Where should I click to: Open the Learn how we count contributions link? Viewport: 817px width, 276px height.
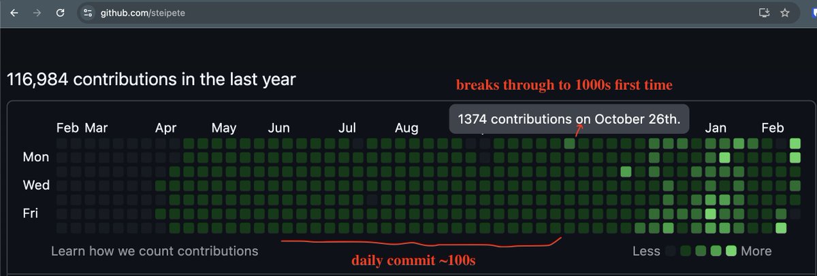155,251
